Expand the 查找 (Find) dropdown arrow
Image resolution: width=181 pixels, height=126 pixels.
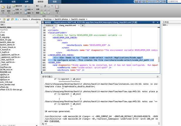pos(33,13)
